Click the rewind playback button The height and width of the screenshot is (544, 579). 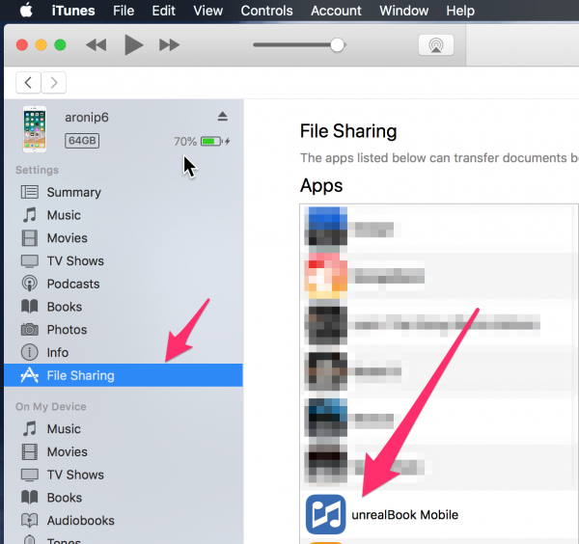pos(96,45)
